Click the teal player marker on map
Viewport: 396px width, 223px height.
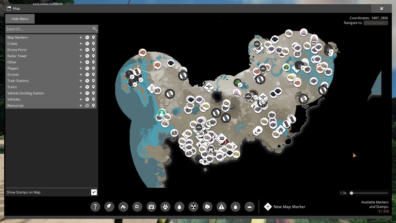161,113
